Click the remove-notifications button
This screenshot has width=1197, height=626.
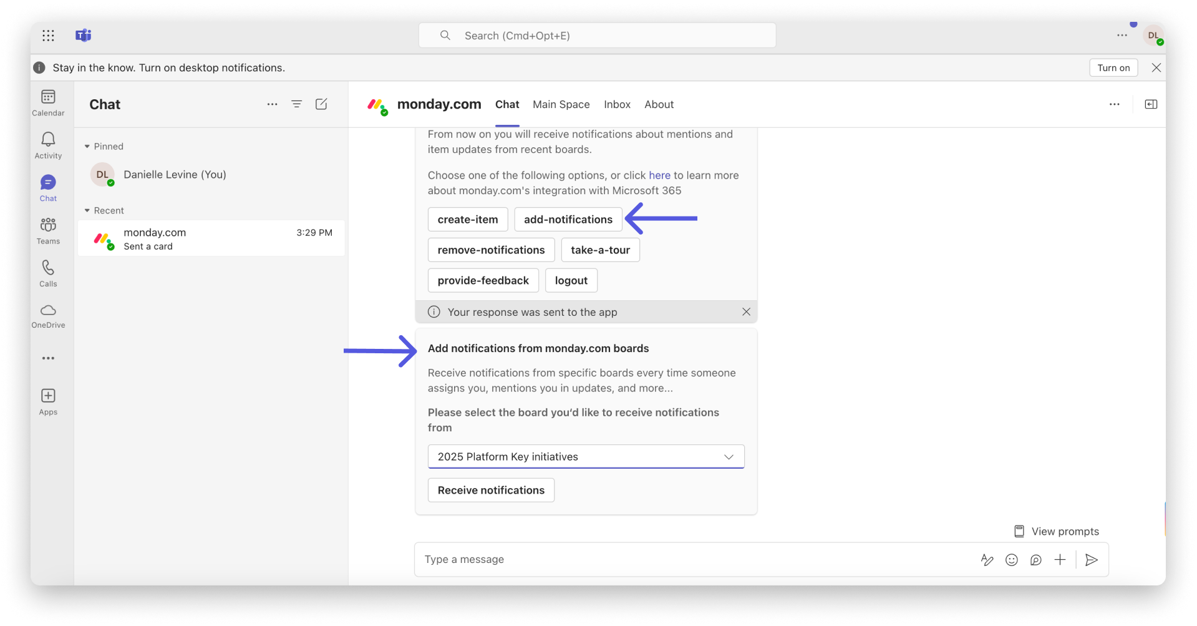point(491,250)
